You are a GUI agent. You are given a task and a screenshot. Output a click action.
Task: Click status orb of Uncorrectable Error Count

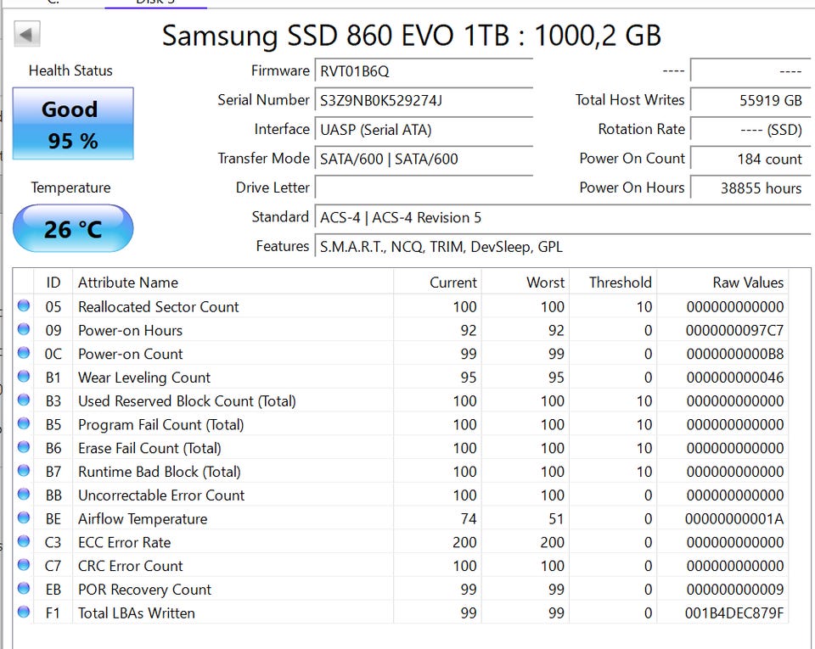24,494
